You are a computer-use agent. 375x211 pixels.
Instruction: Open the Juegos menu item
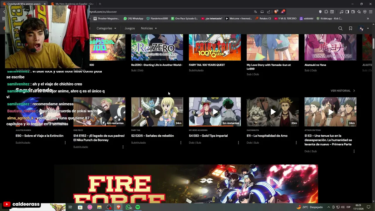pyautogui.click(x=129, y=28)
